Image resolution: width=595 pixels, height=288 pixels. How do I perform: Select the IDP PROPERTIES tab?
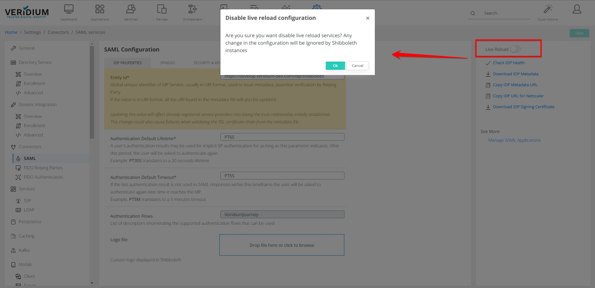coord(127,63)
